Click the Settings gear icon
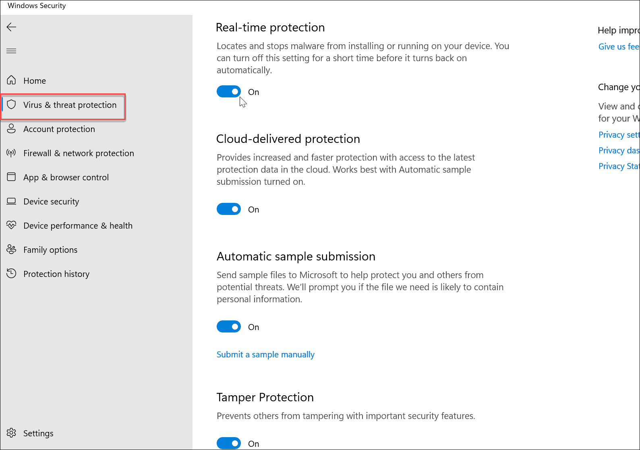The width and height of the screenshot is (640, 450). 11,433
